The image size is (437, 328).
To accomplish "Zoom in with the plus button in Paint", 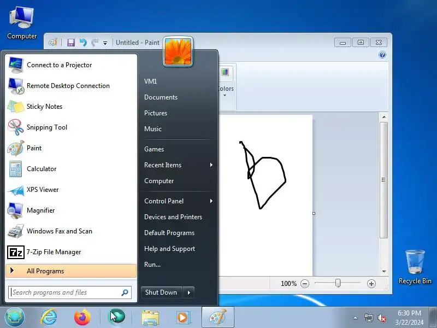I will pyautogui.click(x=371, y=284).
